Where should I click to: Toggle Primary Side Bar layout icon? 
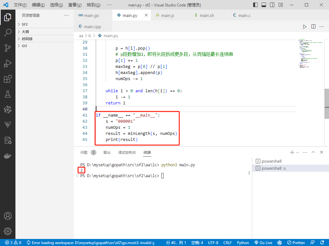(x=255, y=5)
